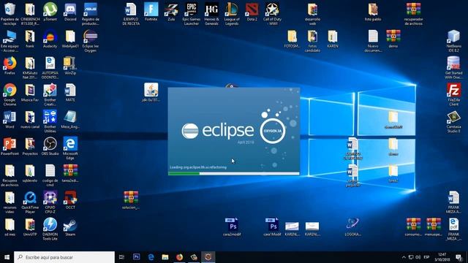468x263 pixels.
Task: Select the jdk-8u181 installer icon
Action: (x=151, y=93)
